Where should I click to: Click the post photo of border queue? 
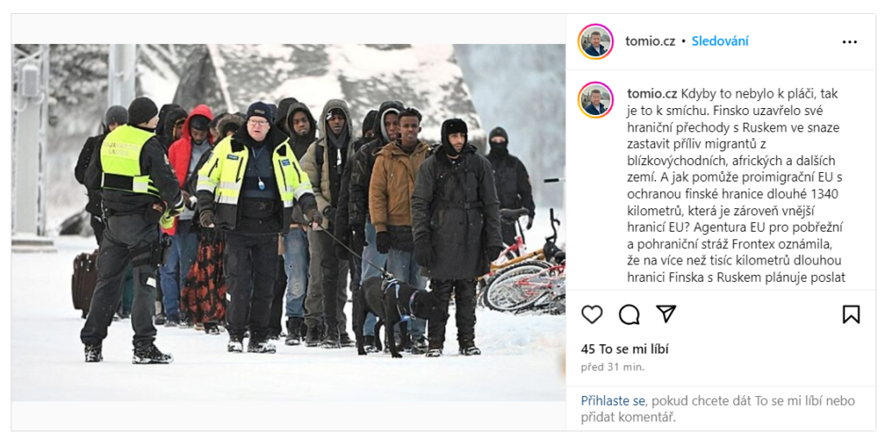(x=289, y=222)
